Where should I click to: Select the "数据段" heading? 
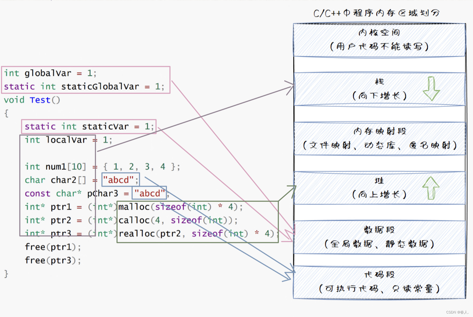(x=379, y=230)
